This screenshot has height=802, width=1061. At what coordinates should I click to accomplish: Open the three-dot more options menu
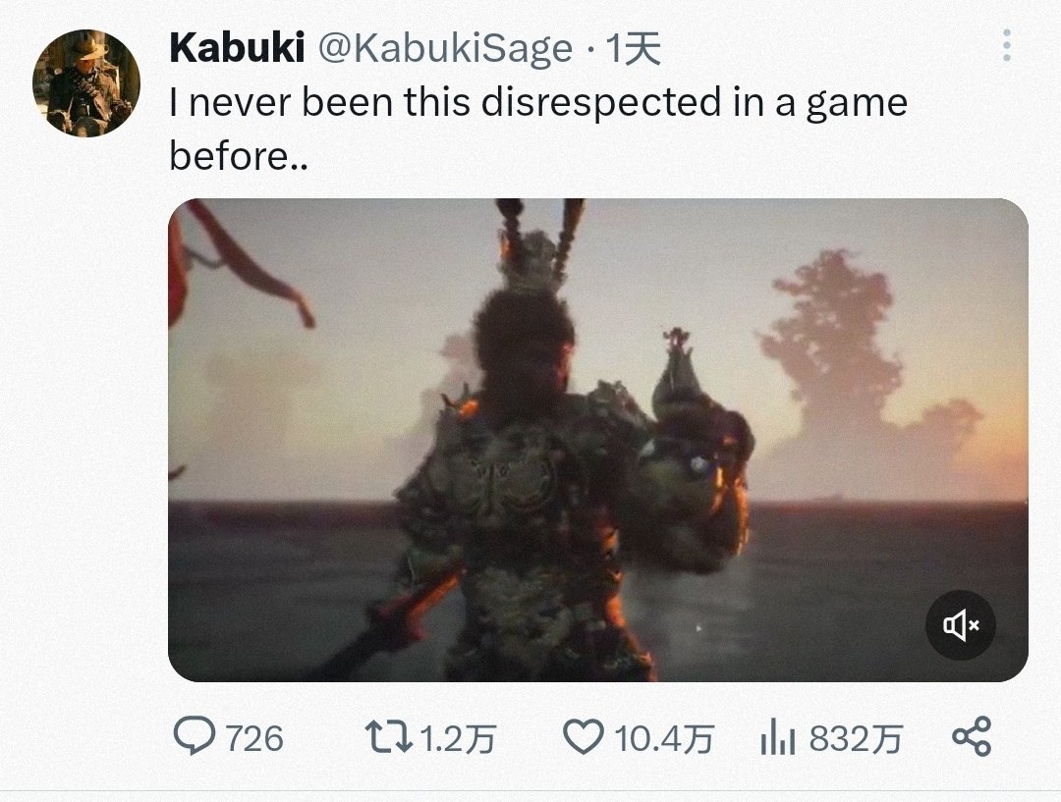tap(1006, 45)
